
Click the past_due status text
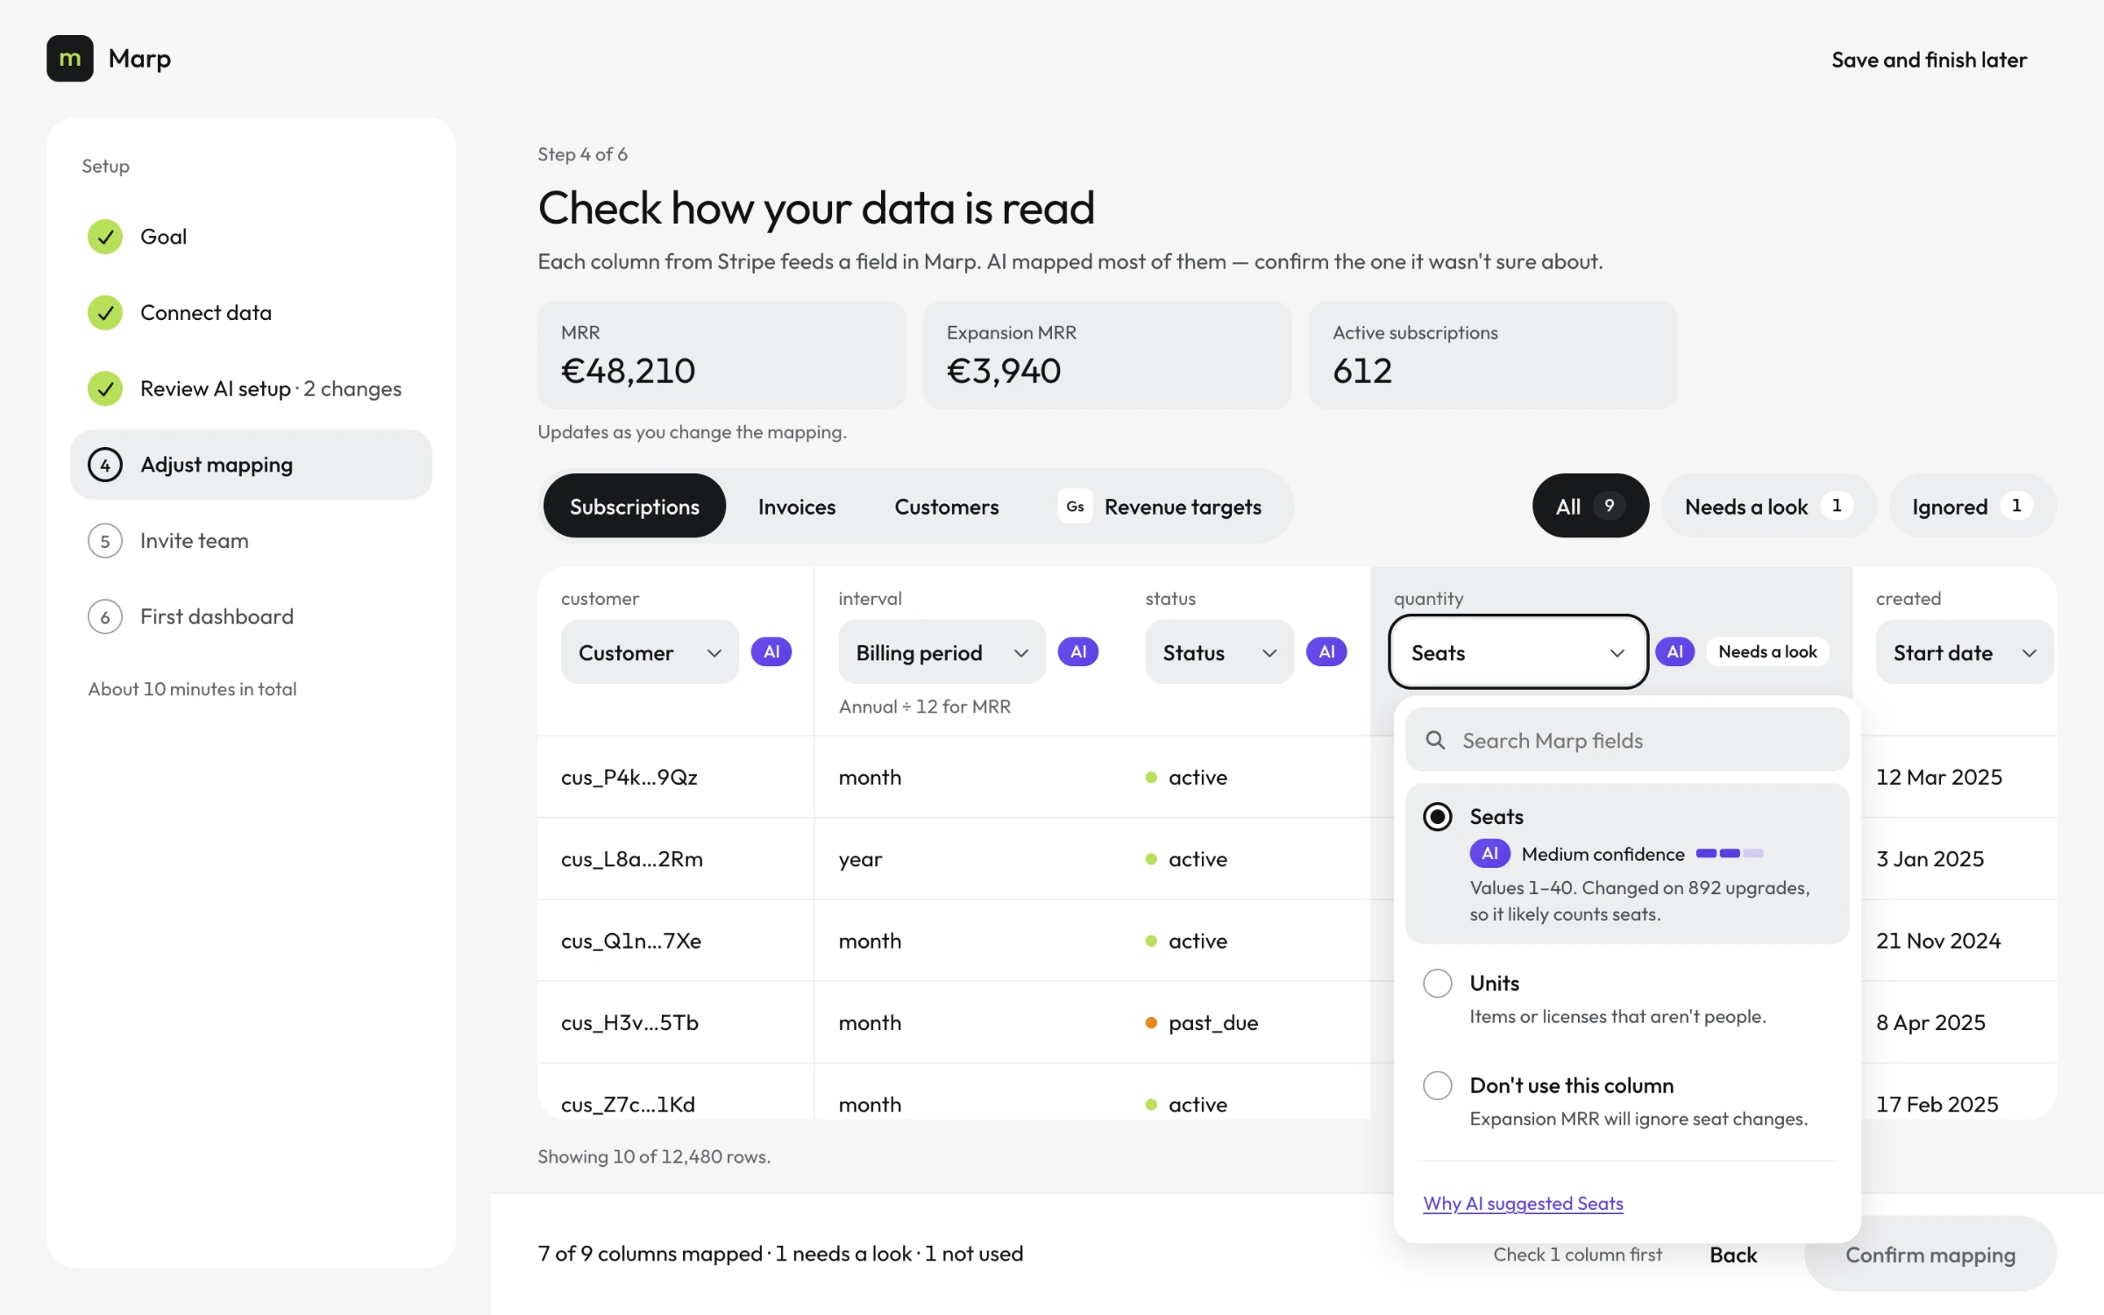click(x=1213, y=1024)
